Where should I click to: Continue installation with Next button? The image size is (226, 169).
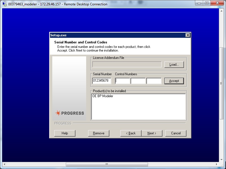151,133
